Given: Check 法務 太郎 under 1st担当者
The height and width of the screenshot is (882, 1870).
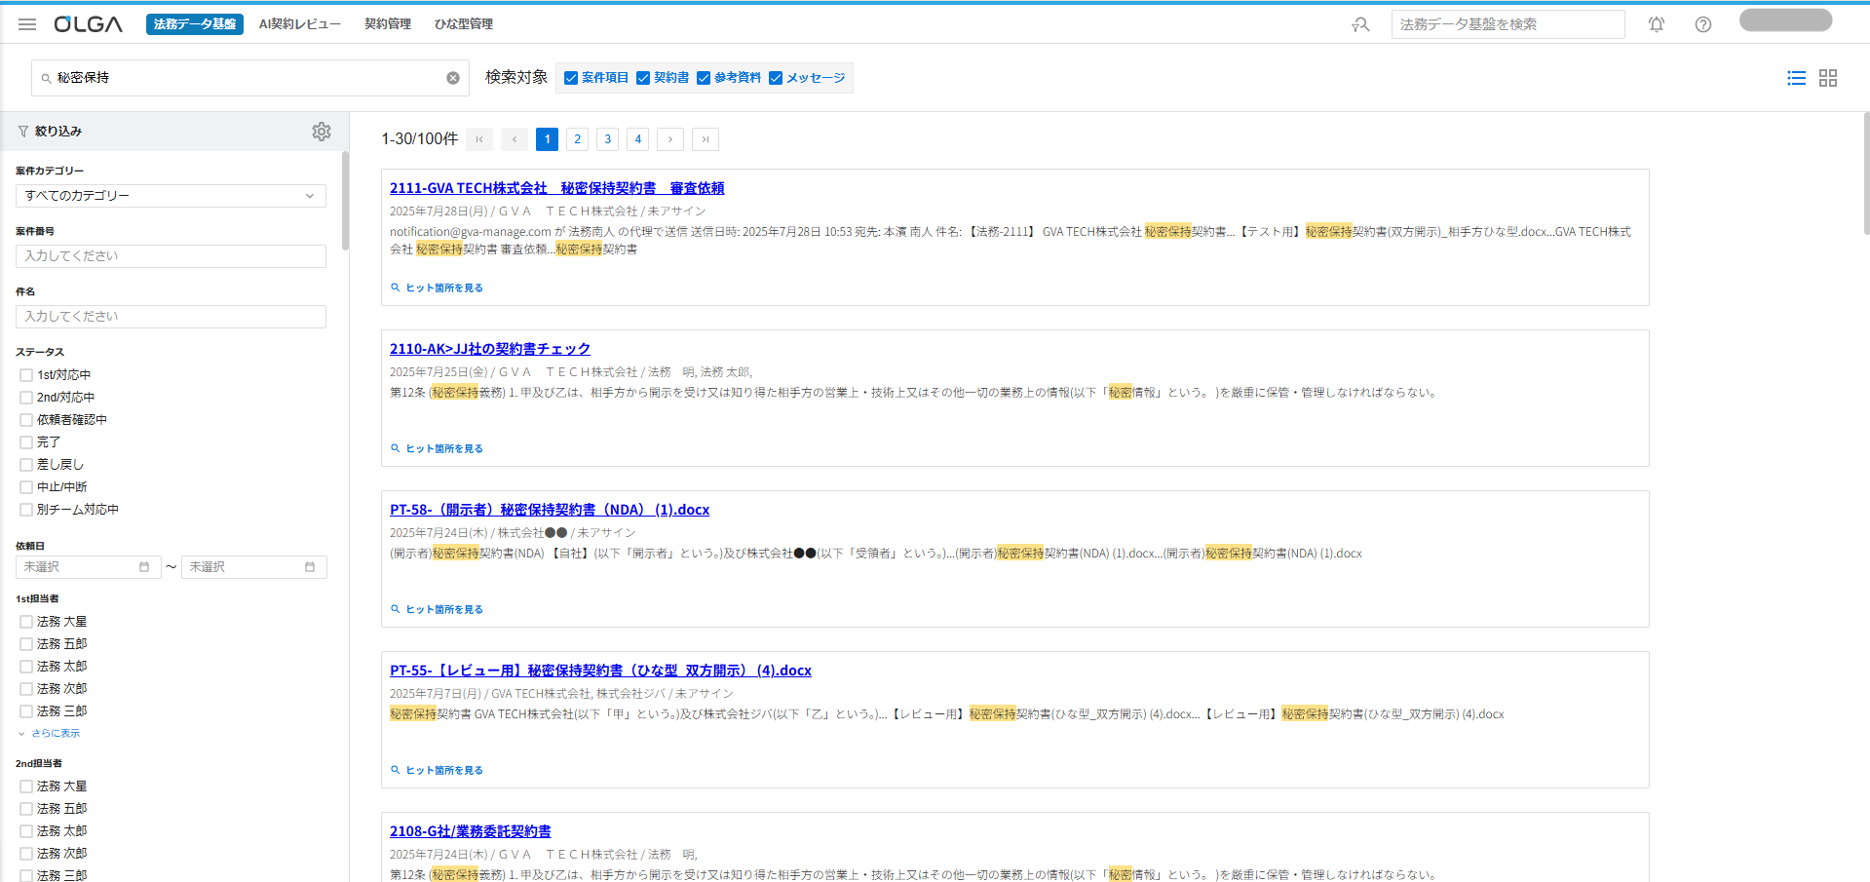Looking at the screenshot, I should [x=26, y=667].
